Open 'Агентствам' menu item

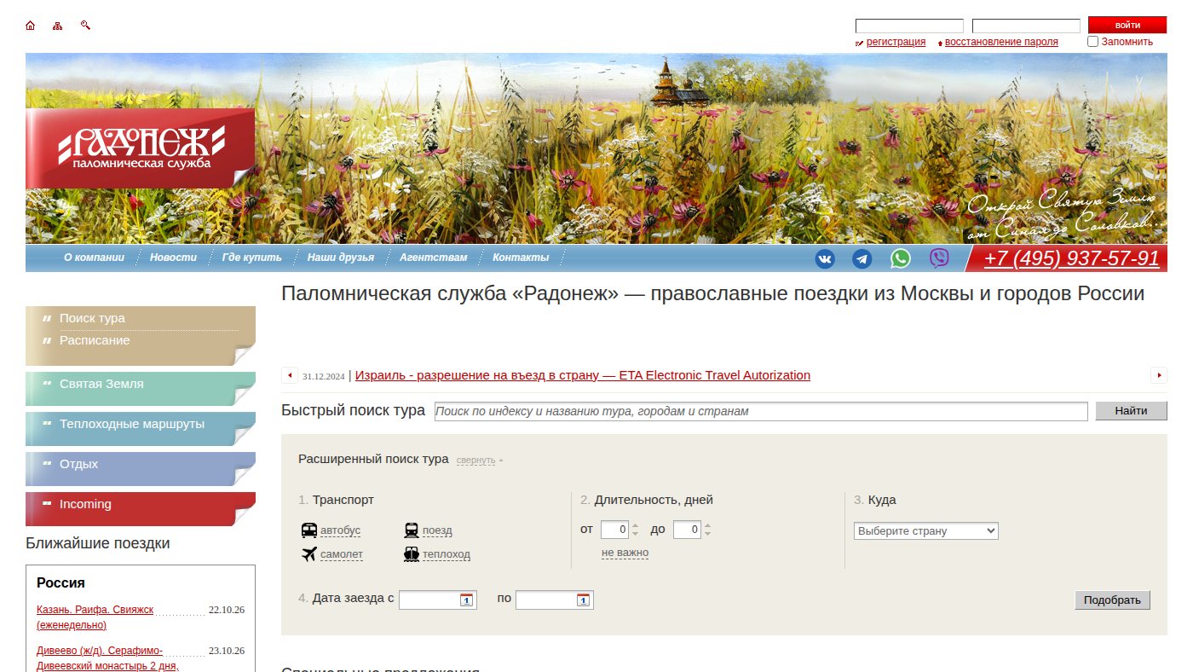point(433,258)
